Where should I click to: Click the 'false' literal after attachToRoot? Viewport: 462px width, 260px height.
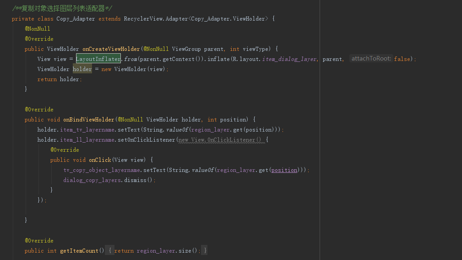[x=402, y=59]
